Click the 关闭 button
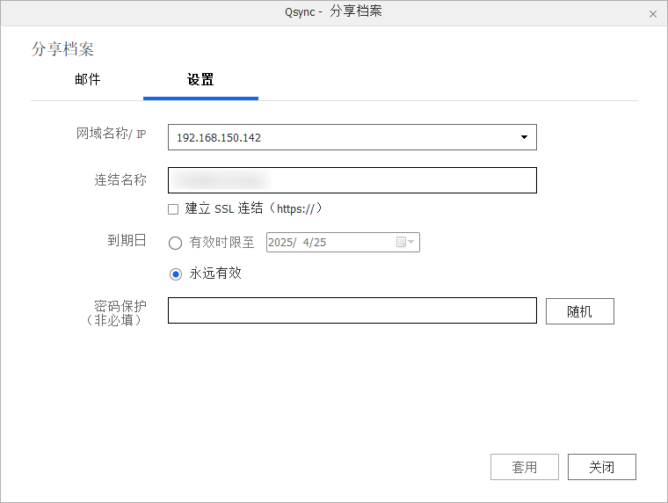 coord(601,467)
